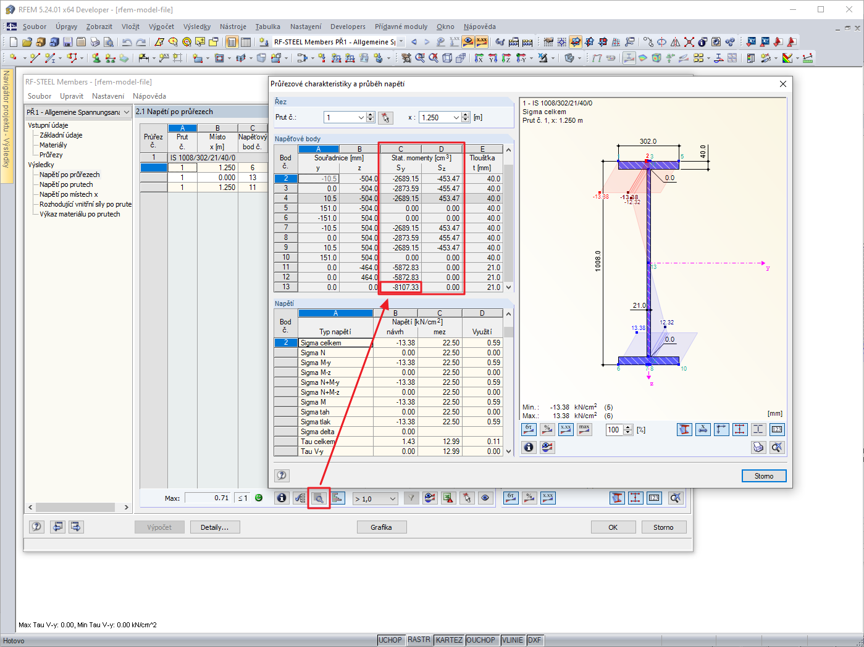Save the model using the floppy disk icon
864x647 pixels.
[x=68, y=42]
